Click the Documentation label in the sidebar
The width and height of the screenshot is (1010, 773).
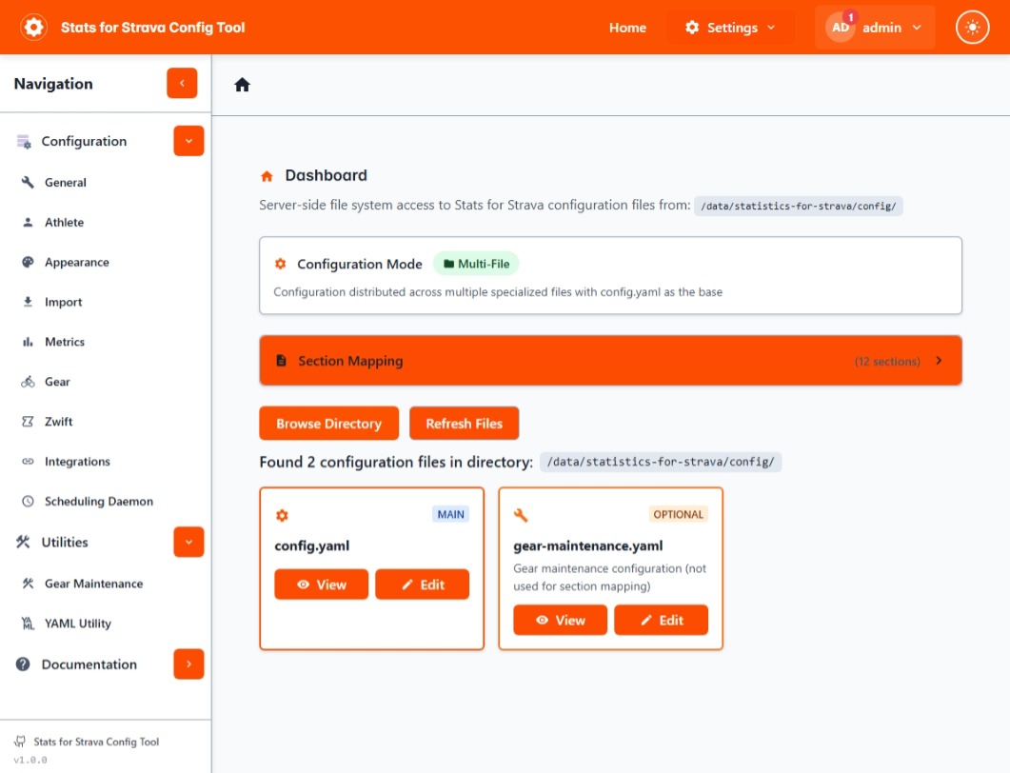(89, 664)
